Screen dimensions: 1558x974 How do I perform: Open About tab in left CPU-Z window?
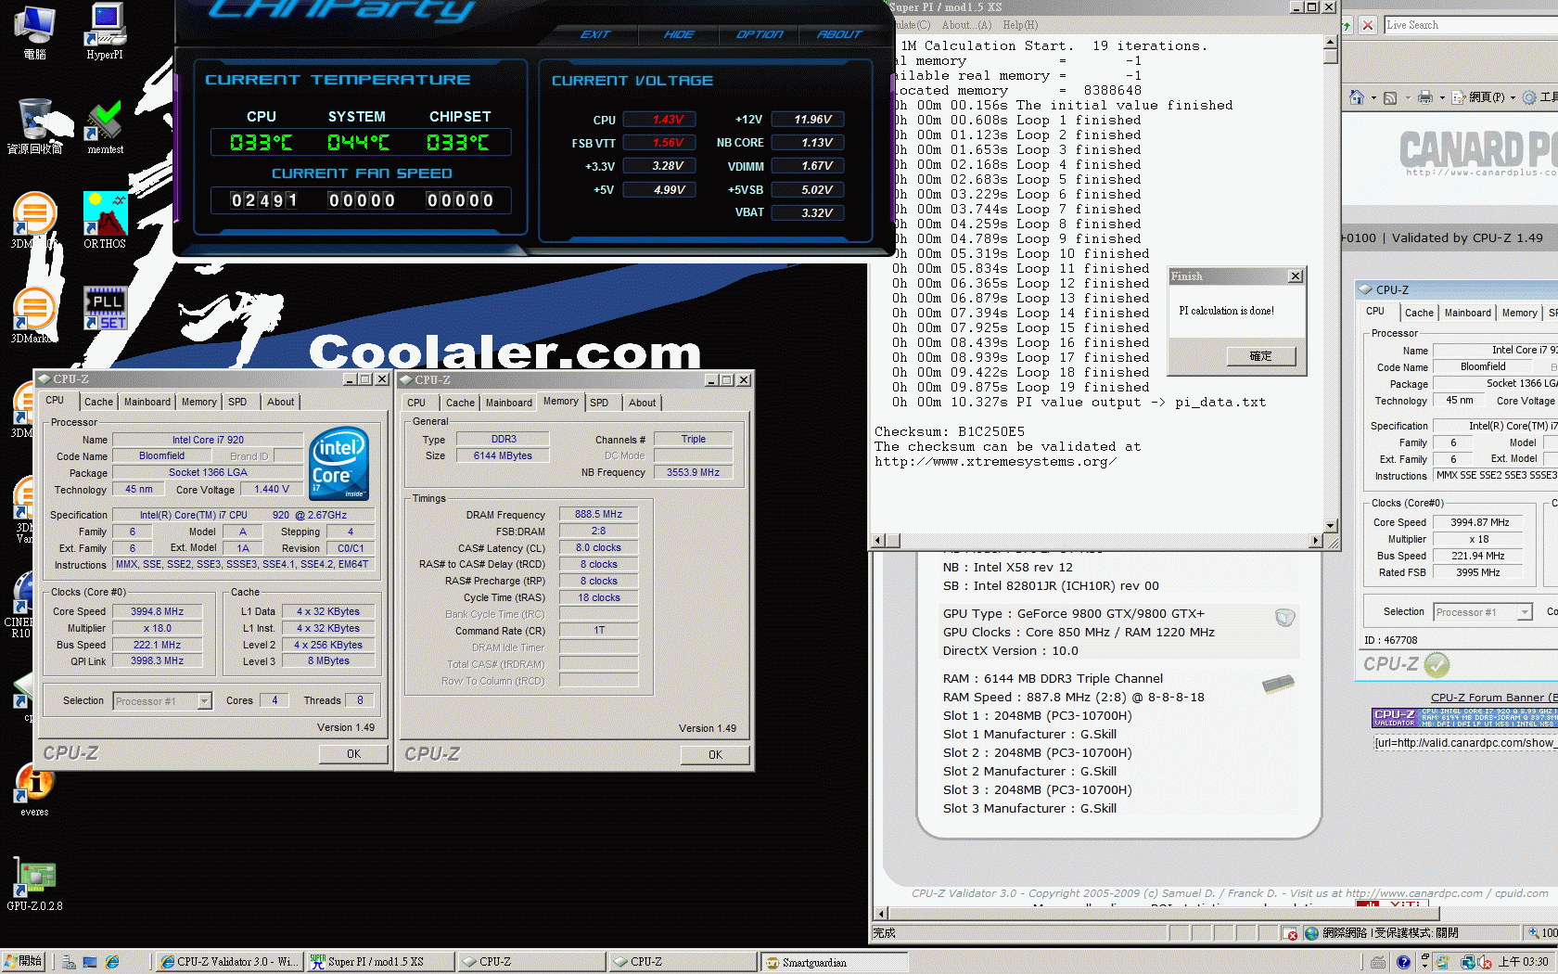pyautogui.click(x=280, y=402)
